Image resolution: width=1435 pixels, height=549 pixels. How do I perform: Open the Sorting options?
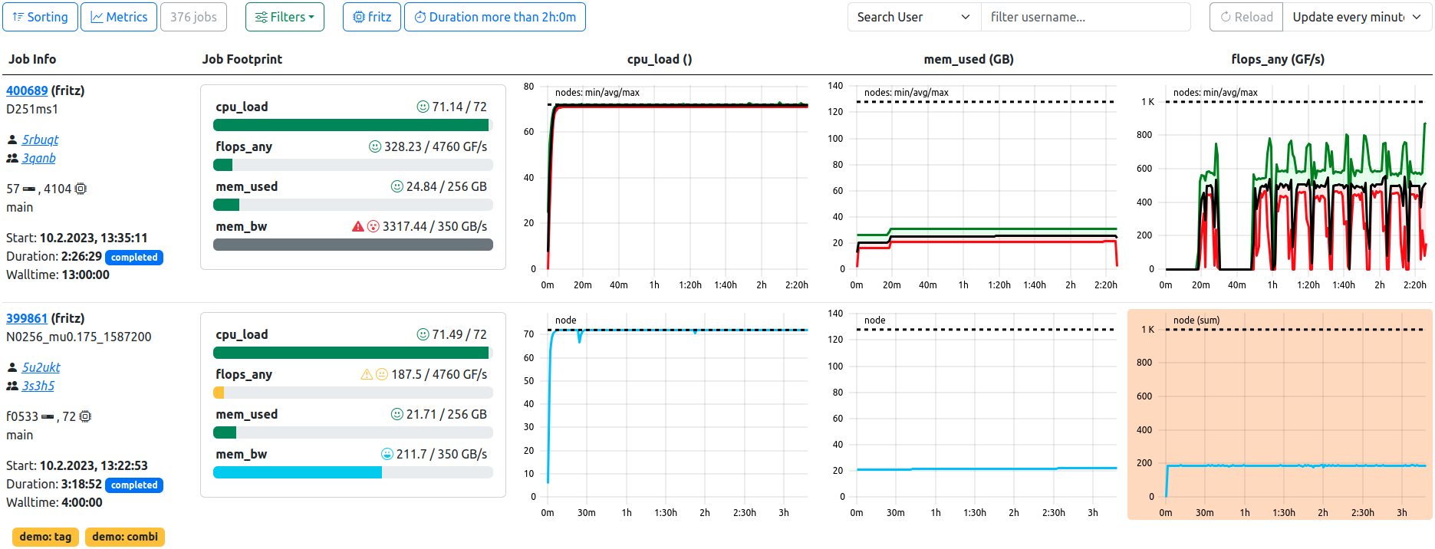[40, 17]
